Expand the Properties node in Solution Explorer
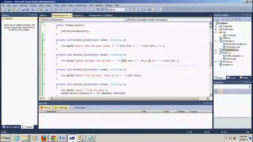The width and height of the screenshot is (253, 142). tap(216, 26)
